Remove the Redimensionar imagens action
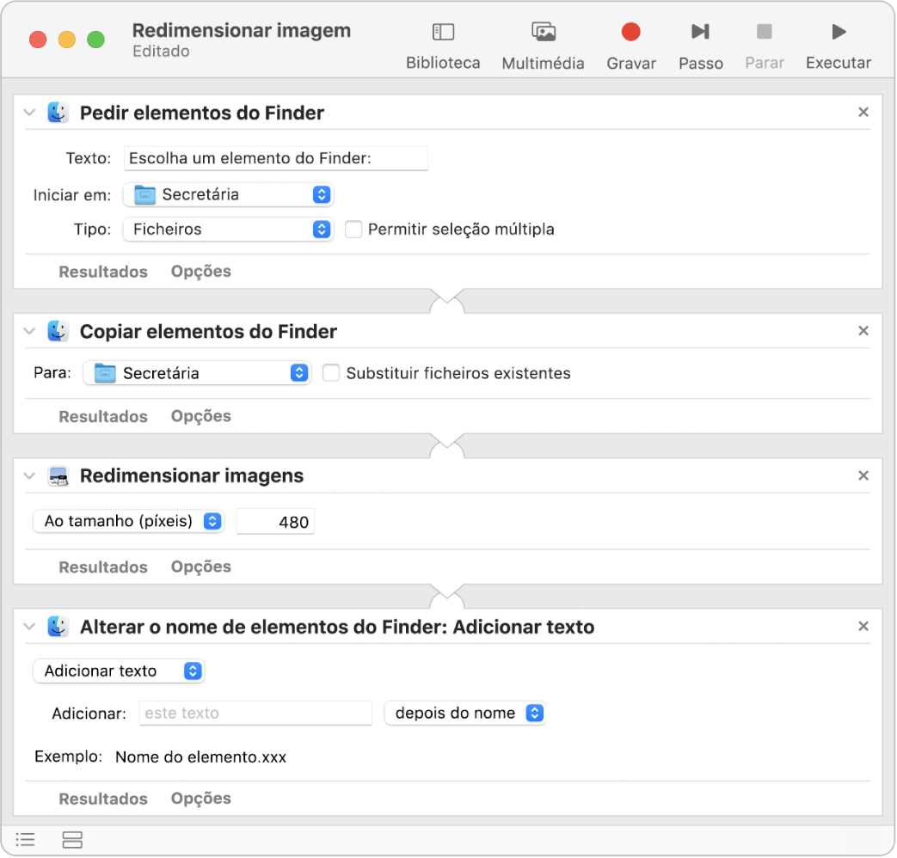The image size is (897, 858). (x=863, y=475)
